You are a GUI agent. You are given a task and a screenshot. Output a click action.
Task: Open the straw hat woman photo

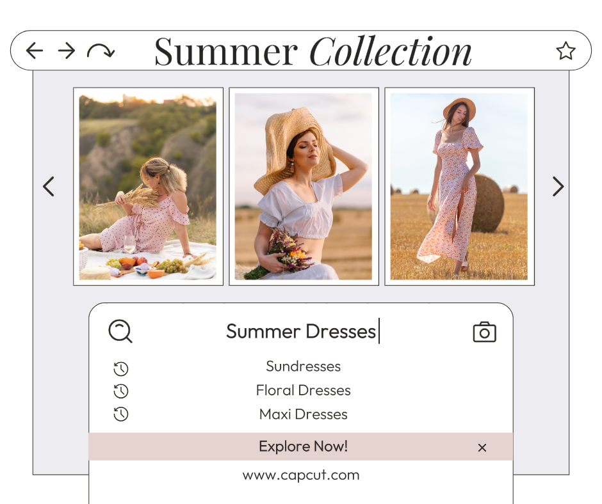304,187
